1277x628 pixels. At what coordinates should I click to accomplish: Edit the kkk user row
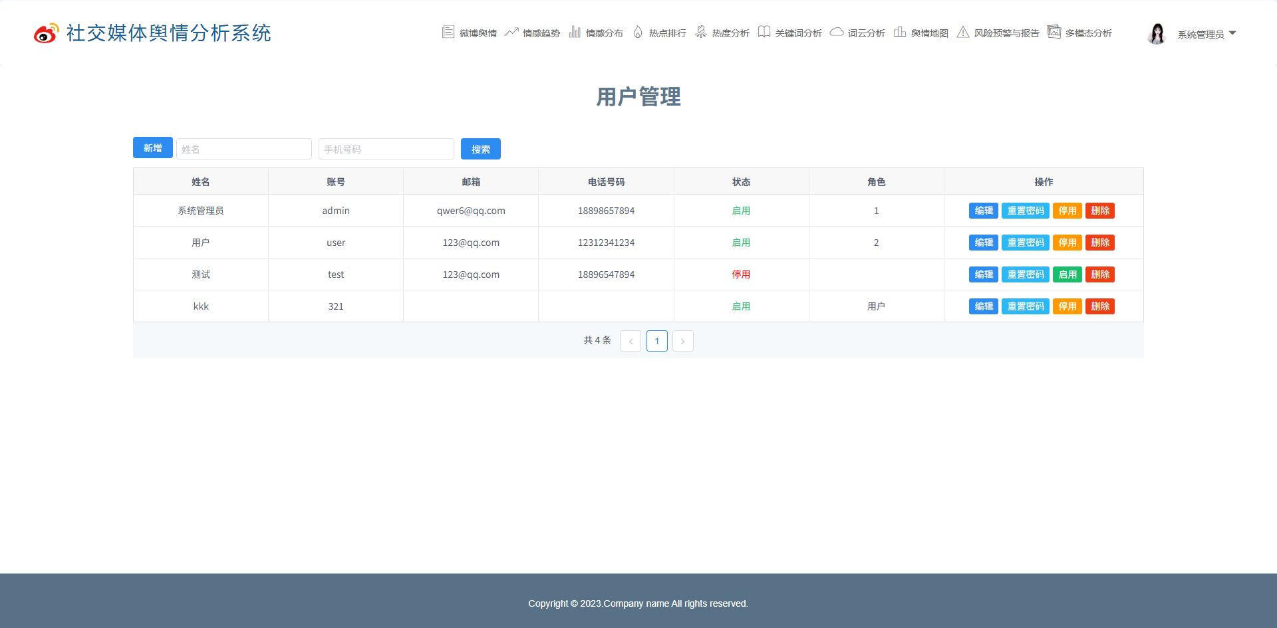coord(984,306)
